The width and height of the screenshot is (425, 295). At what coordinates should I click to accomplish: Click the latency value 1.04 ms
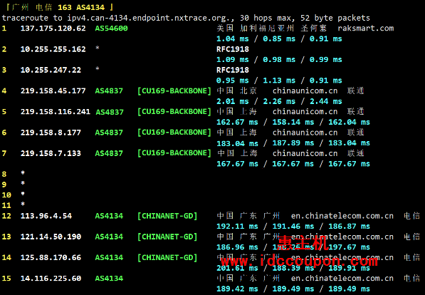[x=233, y=39]
